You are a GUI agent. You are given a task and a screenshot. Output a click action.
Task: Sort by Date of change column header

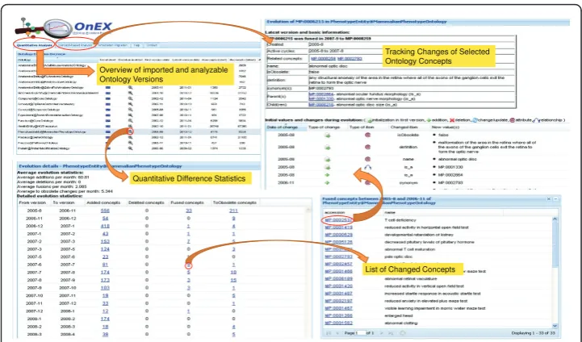(x=284, y=127)
